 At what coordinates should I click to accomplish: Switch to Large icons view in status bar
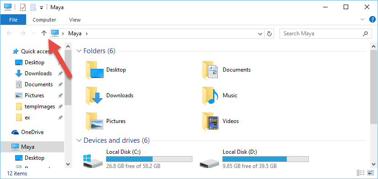tap(370, 173)
